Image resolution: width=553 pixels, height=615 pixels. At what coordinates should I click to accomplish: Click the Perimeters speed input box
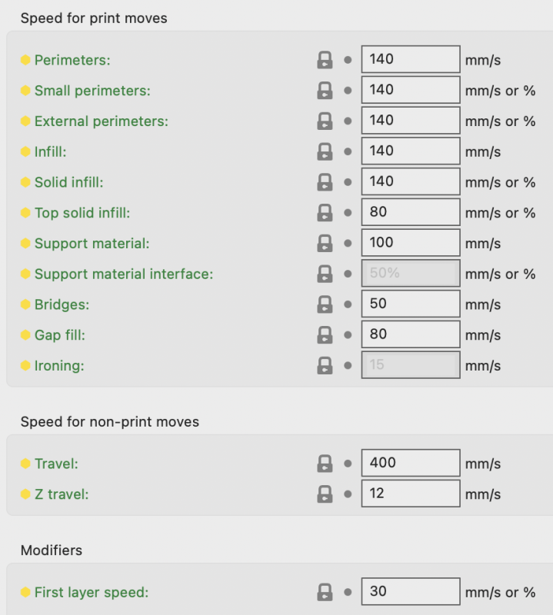coord(411,59)
